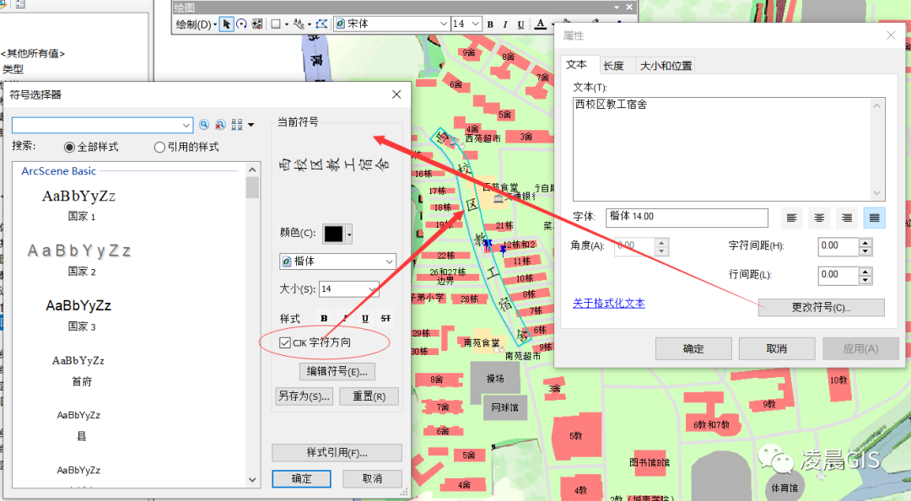Click the 另存为(S)... button
This screenshot has height=501, width=911.
pyautogui.click(x=304, y=396)
